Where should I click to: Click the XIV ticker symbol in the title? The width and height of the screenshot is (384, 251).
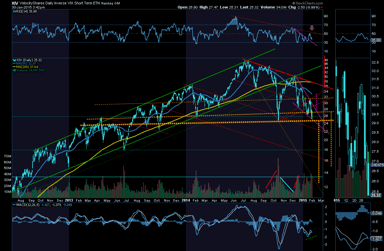tap(15, 3)
